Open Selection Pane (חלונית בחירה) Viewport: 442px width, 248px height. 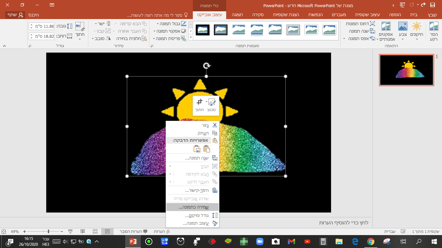point(131,38)
